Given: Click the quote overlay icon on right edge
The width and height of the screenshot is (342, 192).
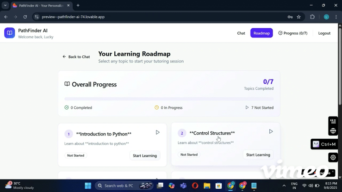Looking at the screenshot, I should (x=333, y=121).
